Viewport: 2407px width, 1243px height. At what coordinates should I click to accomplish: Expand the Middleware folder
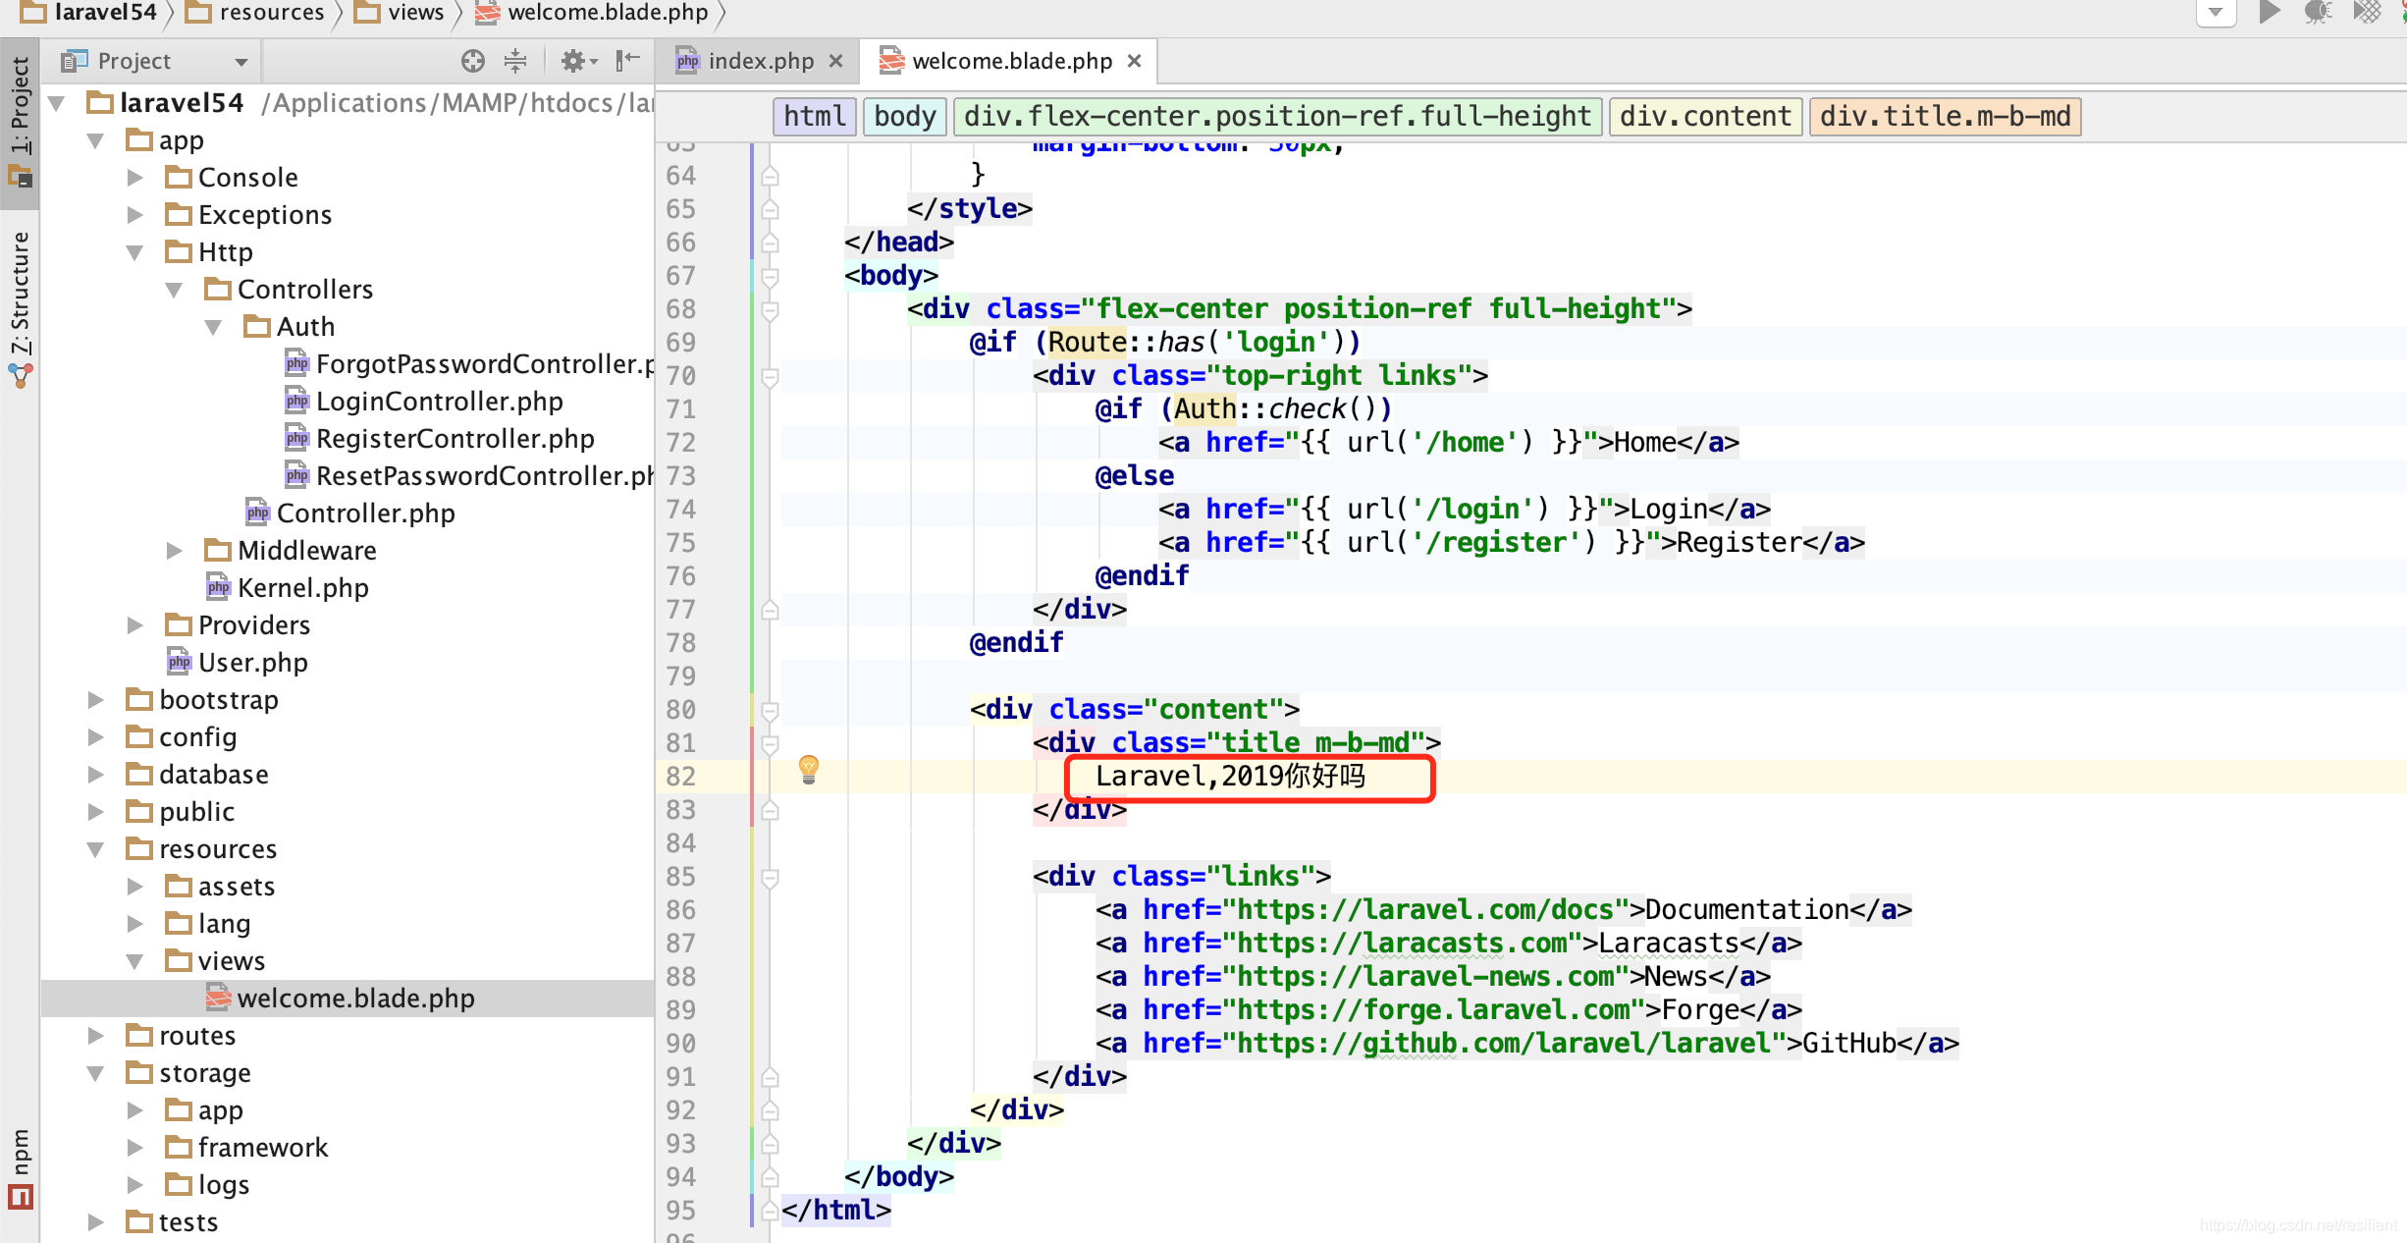point(175,551)
